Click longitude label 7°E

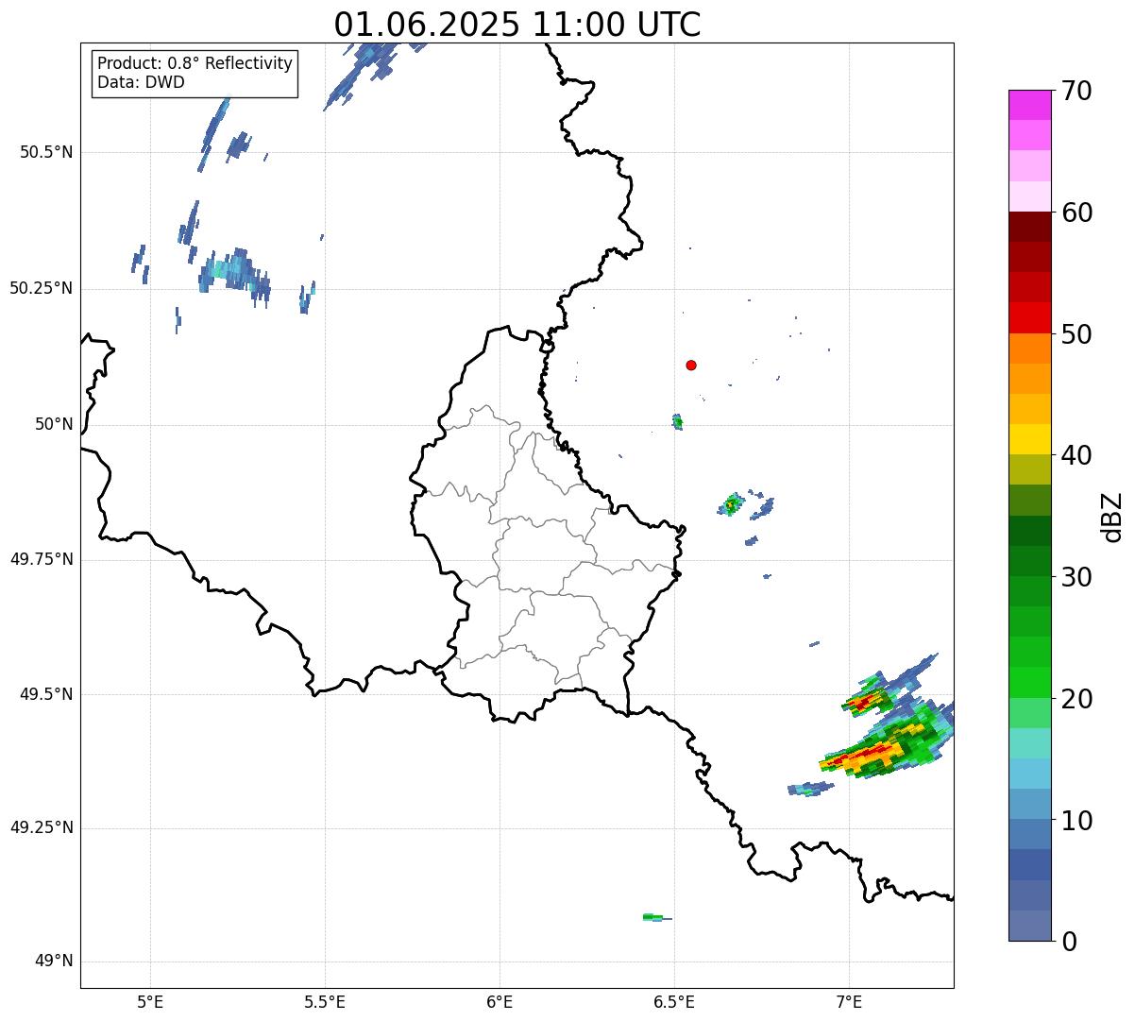point(849,1002)
